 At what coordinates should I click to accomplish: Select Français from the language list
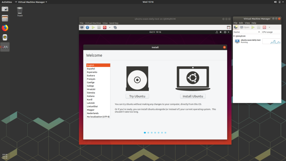coord(91,79)
